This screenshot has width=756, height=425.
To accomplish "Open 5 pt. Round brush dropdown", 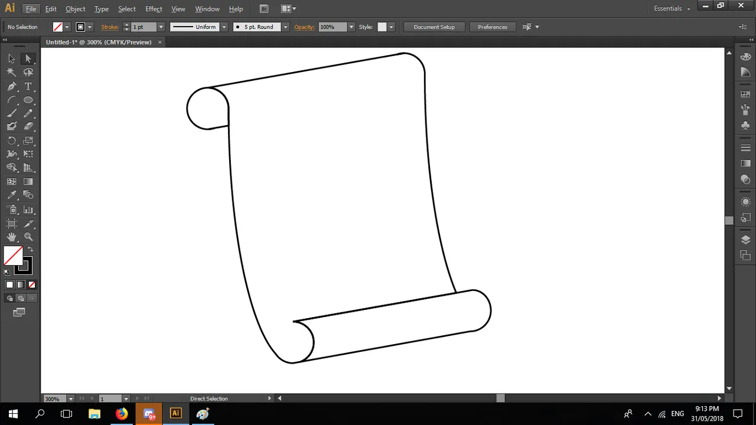I will pos(286,27).
